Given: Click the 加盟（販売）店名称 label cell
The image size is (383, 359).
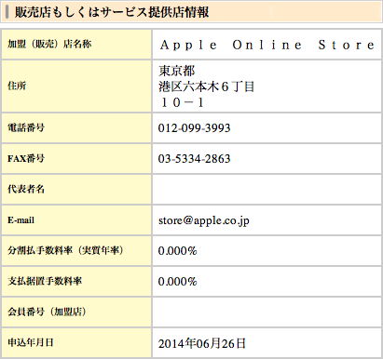Looking at the screenshot, I should click(76, 44).
